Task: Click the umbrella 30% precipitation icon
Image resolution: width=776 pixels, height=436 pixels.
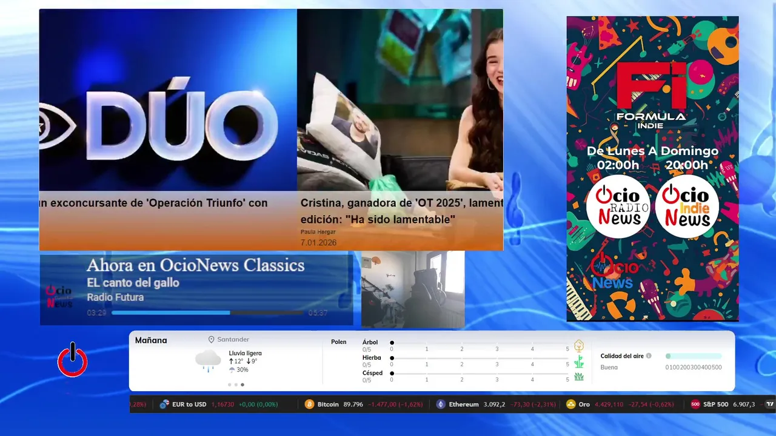Action: (x=232, y=370)
